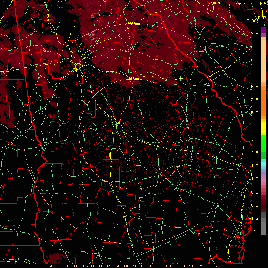Select the 8.2 value on the color scale

[255, 60]
